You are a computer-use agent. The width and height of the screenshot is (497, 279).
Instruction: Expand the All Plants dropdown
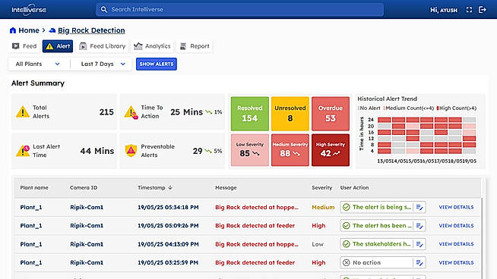(38, 64)
